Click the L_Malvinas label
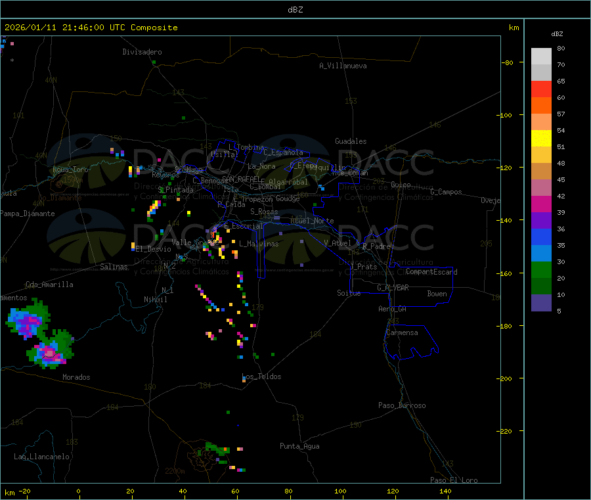Screen dimensions: 591x500 [259, 244]
